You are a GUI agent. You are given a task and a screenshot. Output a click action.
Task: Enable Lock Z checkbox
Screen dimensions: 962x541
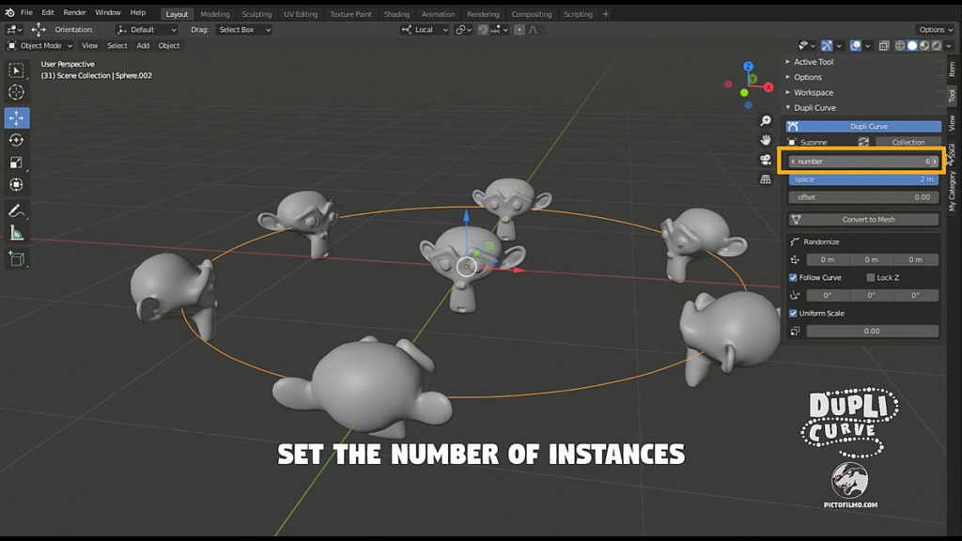tap(871, 278)
